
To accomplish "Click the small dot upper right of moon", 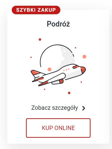I will point(76,48).
